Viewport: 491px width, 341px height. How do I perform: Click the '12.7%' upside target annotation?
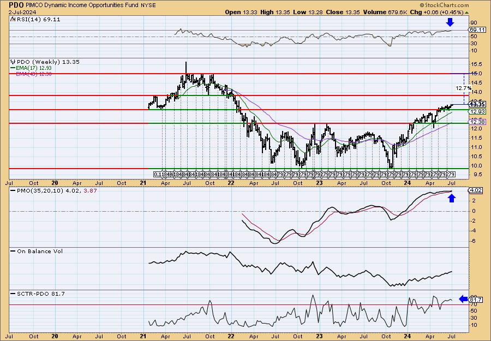(463, 88)
